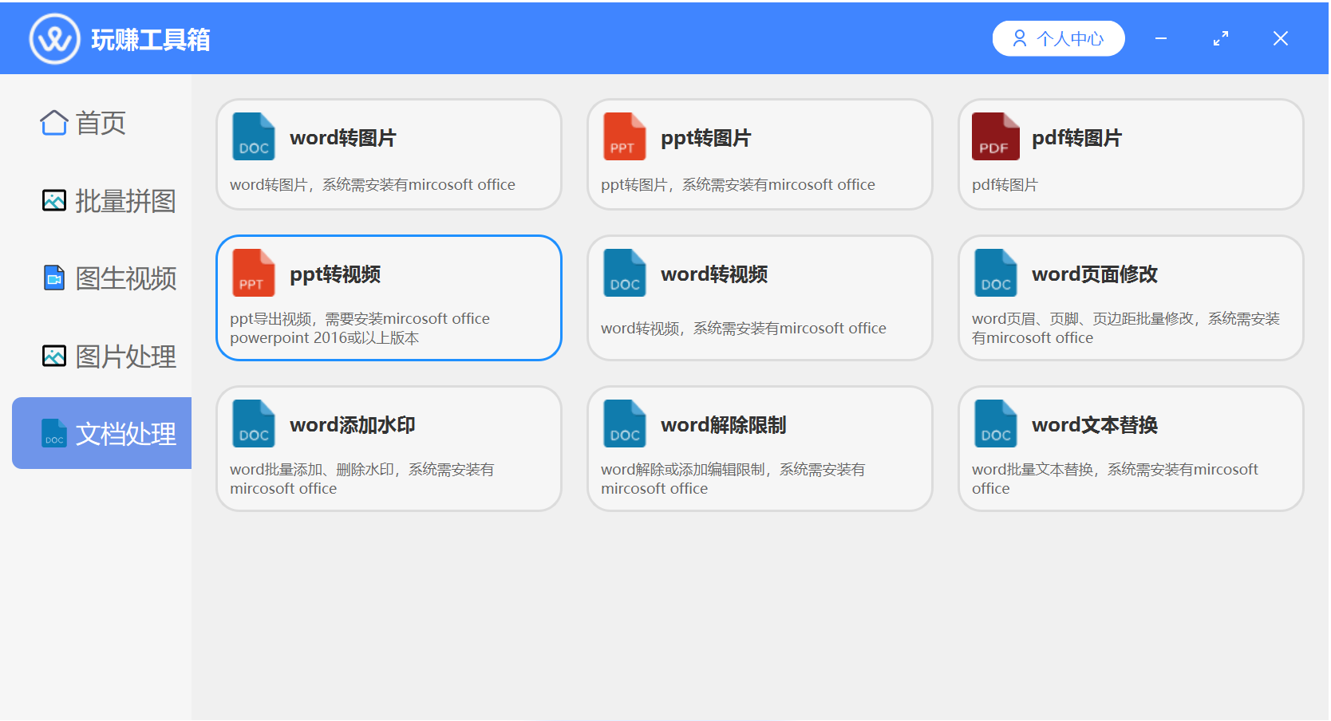Click the red PDF icon for pdf转图片
The height and width of the screenshot is (721, 1331).
coord(995,136)
